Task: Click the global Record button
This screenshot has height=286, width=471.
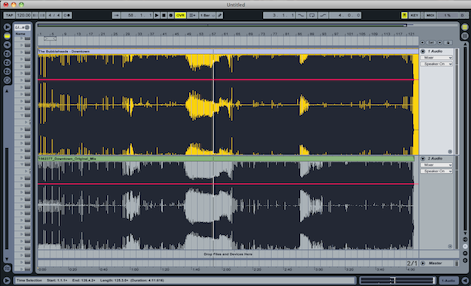Action: (x=170, y=15)
